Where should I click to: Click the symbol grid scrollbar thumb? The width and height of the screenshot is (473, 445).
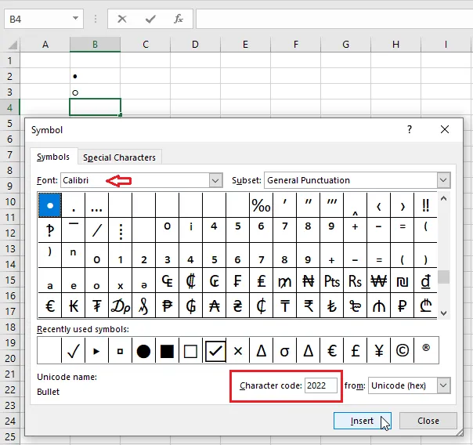[443, 277]
